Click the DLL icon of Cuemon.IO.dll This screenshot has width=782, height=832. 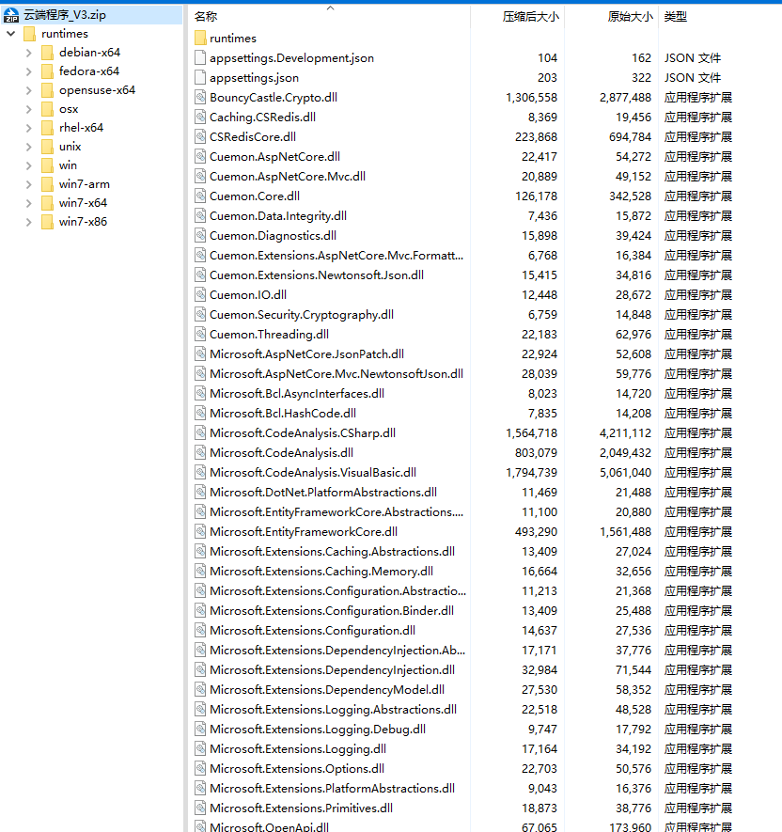click(200, 294)
